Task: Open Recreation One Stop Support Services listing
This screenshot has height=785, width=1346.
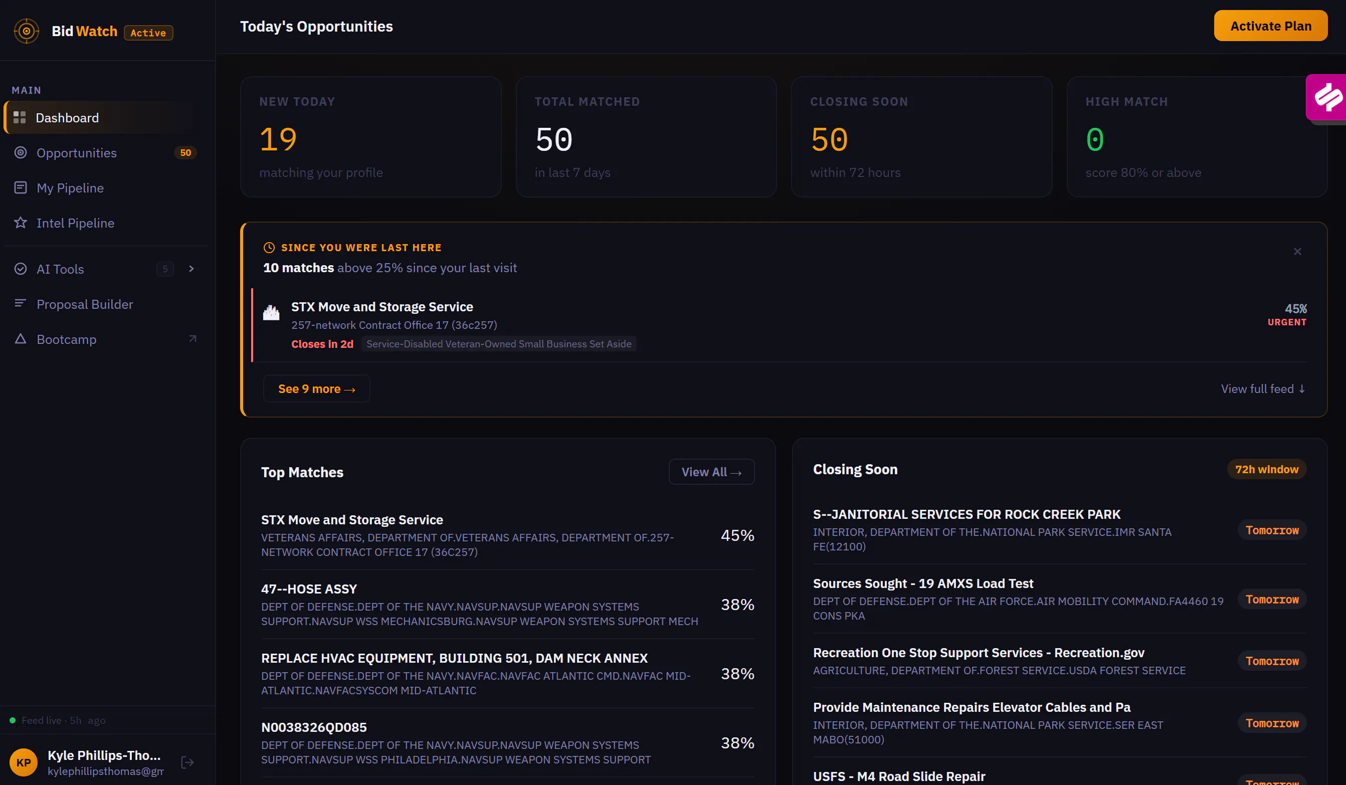Action: [1060, 661]
